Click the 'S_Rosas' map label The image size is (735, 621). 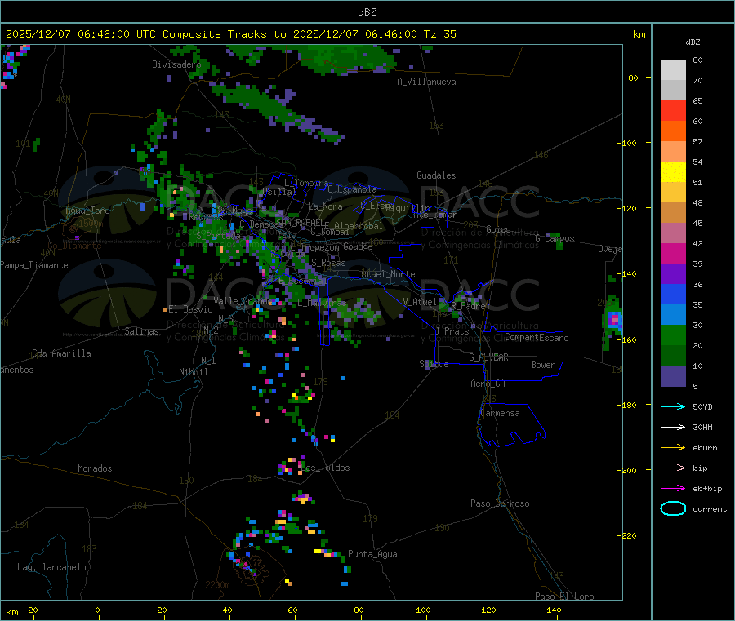click(x=328, y=263)
